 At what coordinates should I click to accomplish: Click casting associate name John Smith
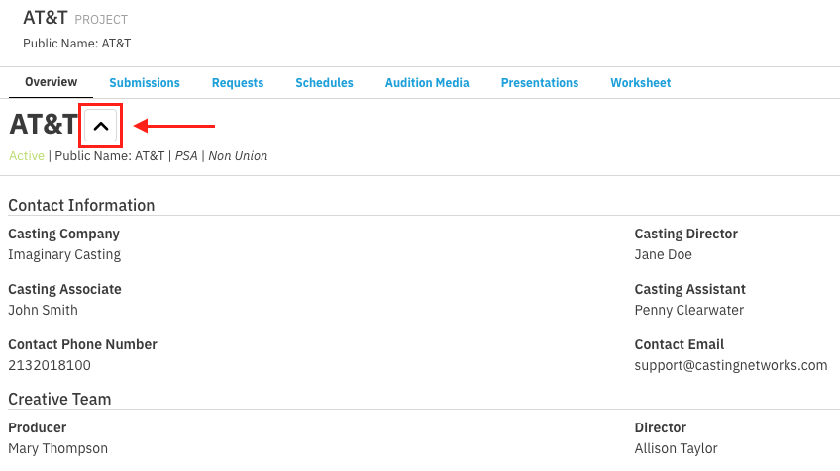click(43, 310)
